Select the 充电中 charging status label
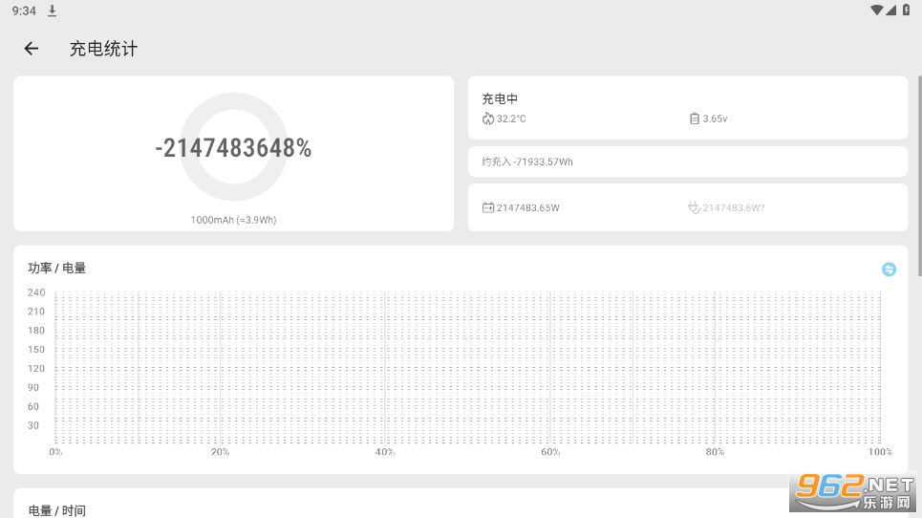This screenshot has height=518, width=922. tap(500, 98)
